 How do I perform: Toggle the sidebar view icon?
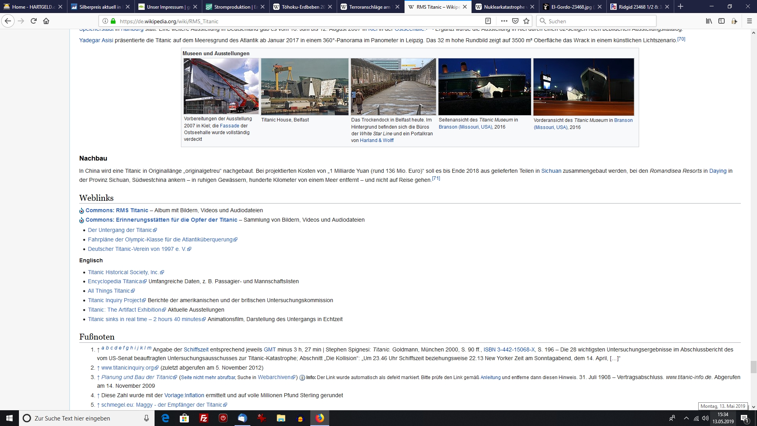coord(722,21)
